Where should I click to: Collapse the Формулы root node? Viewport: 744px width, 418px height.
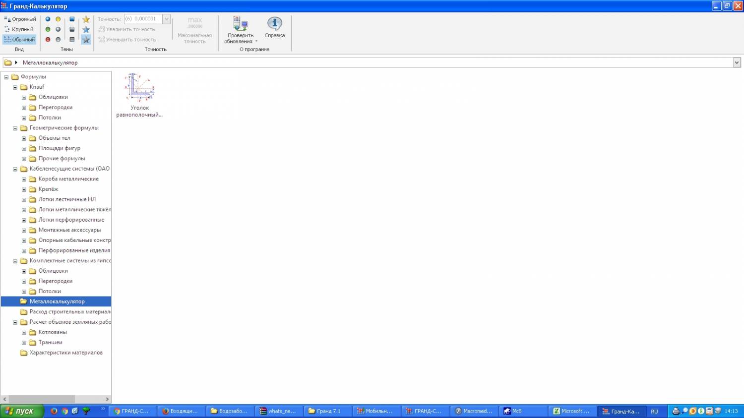(x=6, y=77)
